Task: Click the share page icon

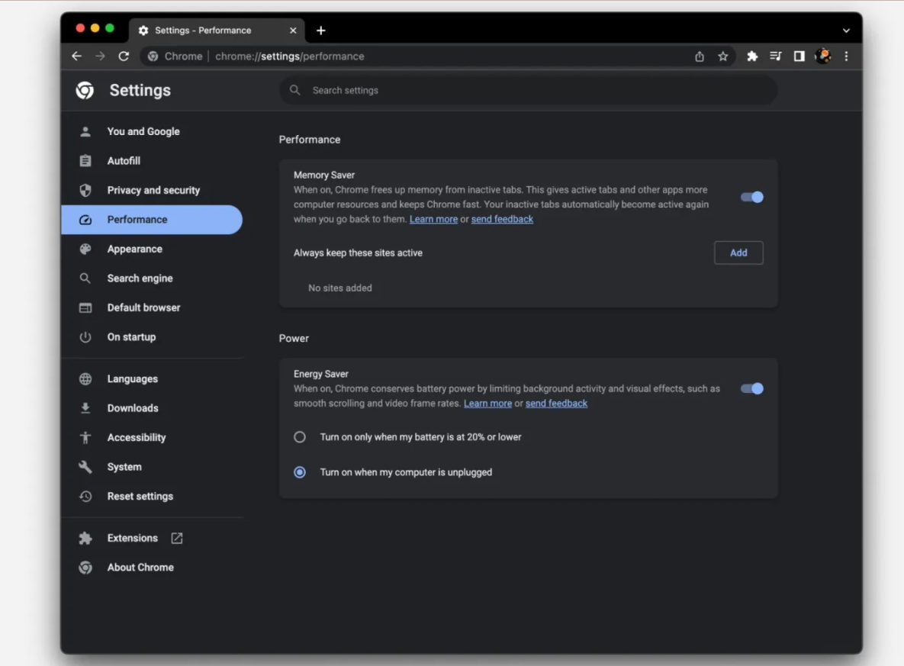Action: click(700, 56)
